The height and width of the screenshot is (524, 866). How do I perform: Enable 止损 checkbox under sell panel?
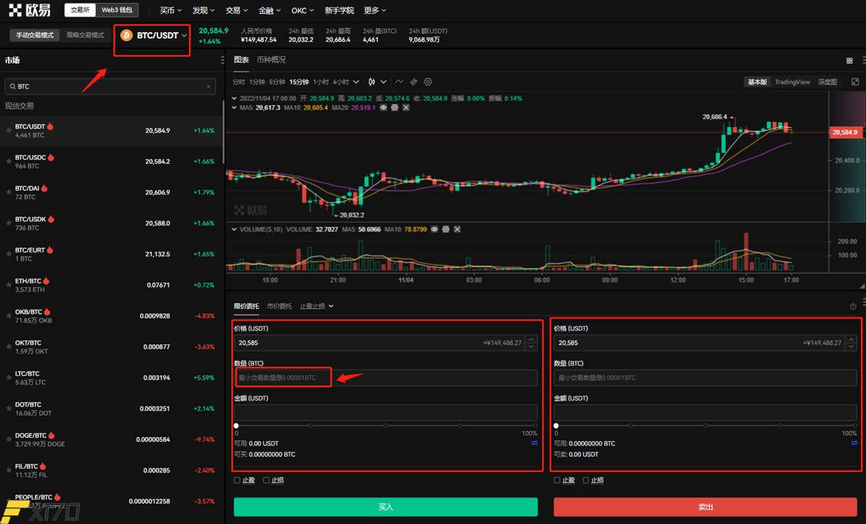[x=586, y=480]
